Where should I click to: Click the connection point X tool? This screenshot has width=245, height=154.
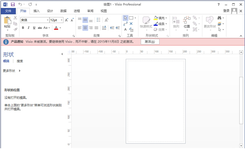coord(131,24)
